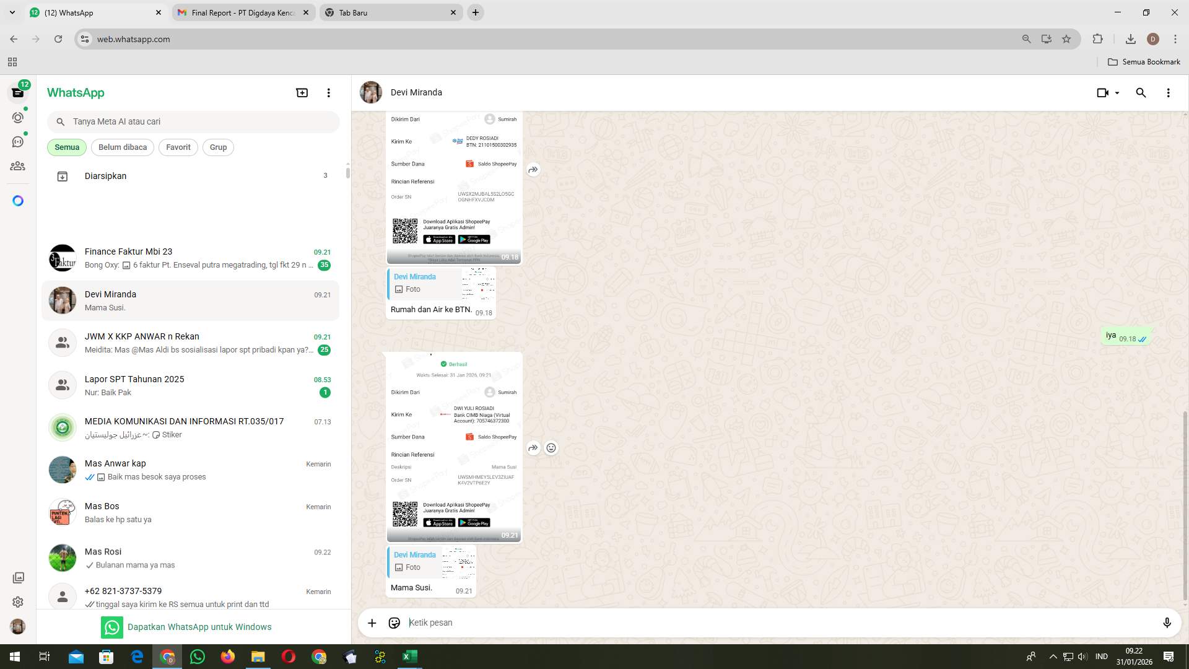Open the Status updates panel
Screen dimensions: 1189x669
(x=18, y=117)
